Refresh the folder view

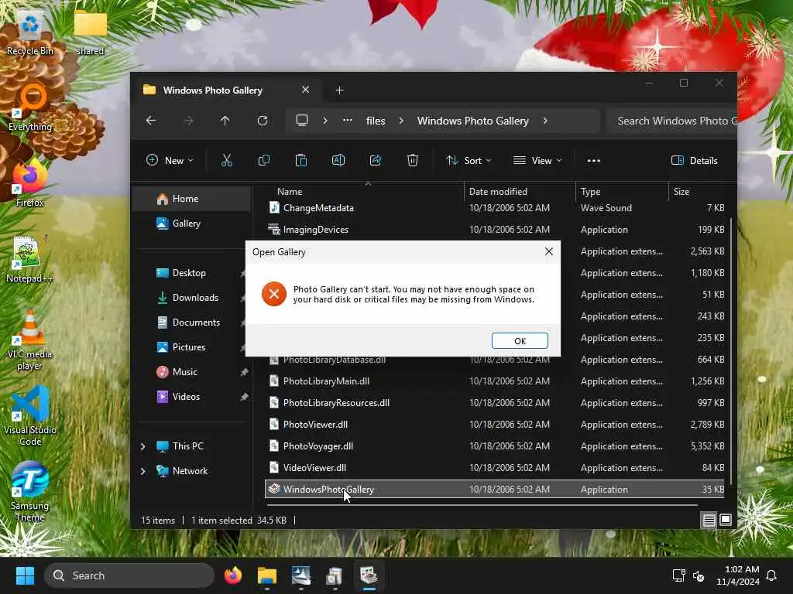[262, 121]
